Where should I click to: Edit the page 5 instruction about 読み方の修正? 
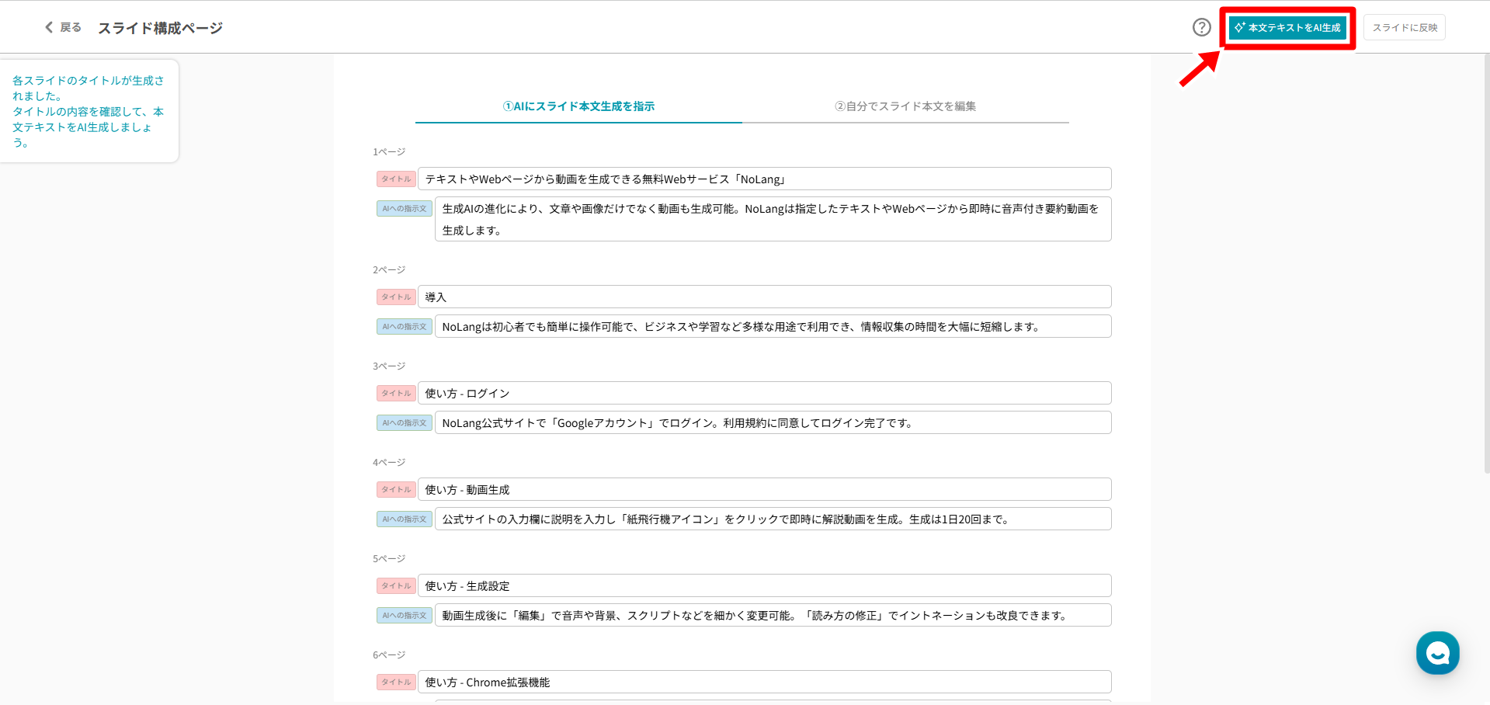coord(773,615)
